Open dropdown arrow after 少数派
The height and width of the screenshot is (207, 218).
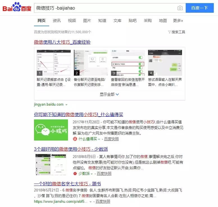tap(92, 174)
